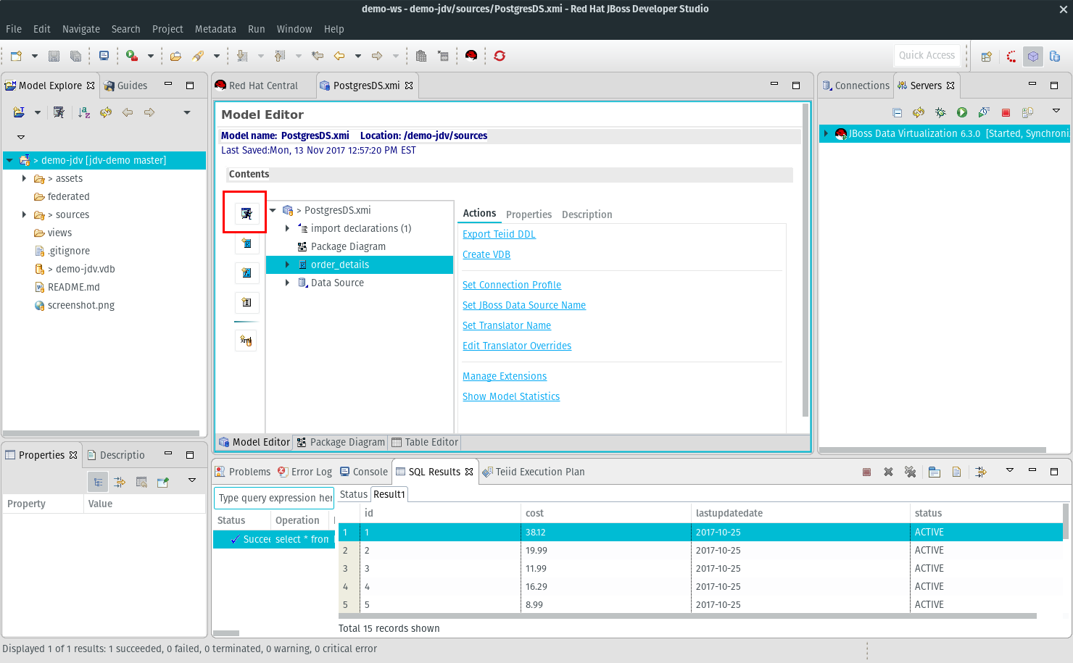The height and width of the screenshot is (663, 1073).
Task: Open the Metadata menu
Action: (x=215, y=29)
